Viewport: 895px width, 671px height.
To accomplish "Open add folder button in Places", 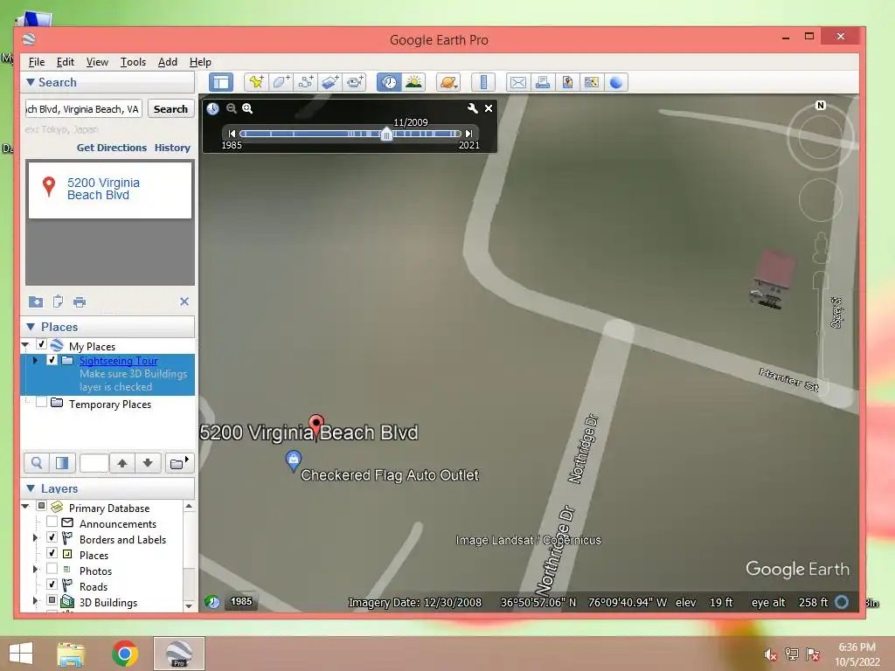I will [179, 463].
